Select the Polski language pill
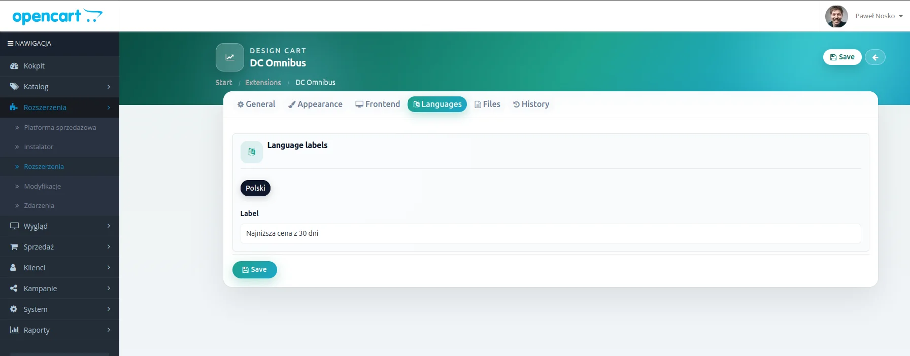The width and height of the screenshot is (910, 356). pos(255,188)
